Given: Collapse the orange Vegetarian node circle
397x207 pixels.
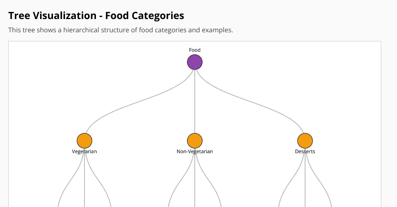Looking at the screenshot, I should click(84, 141).
